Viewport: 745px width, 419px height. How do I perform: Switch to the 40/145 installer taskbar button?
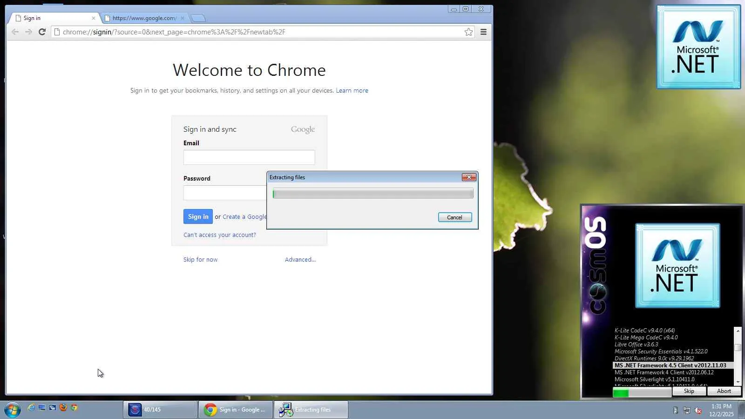tap(160, 410)
